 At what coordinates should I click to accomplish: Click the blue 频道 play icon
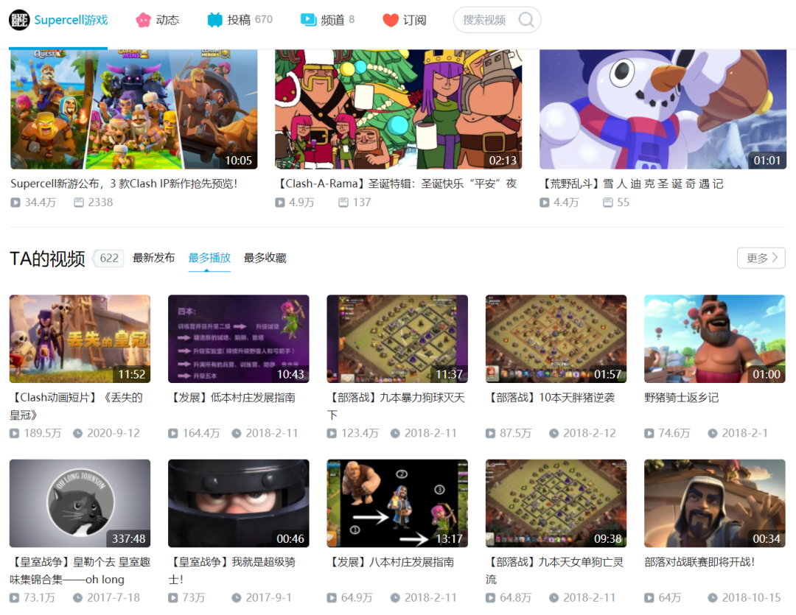coord(308,20)
